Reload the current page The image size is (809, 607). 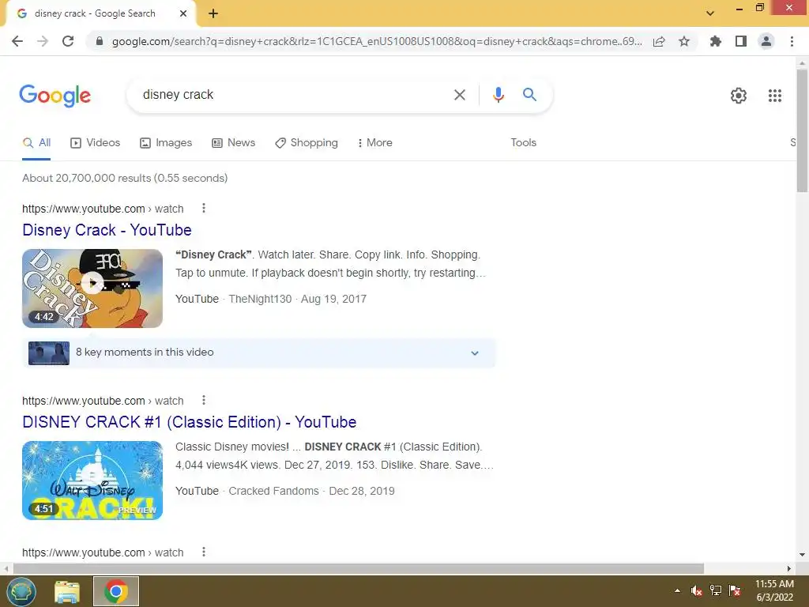(68, 41)
